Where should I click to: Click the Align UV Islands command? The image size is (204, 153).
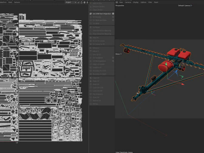(102, 64)
